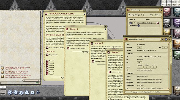Click the token count field showing 1

pyautogui.click(x=134, y=23)
